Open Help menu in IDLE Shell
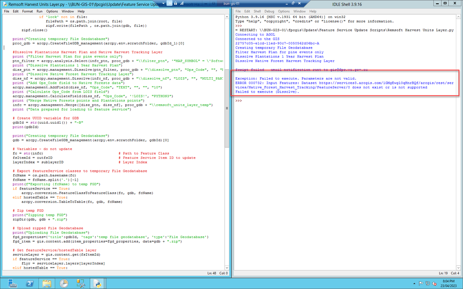Screen dimensions: 463x289 (x=313, y=11)
